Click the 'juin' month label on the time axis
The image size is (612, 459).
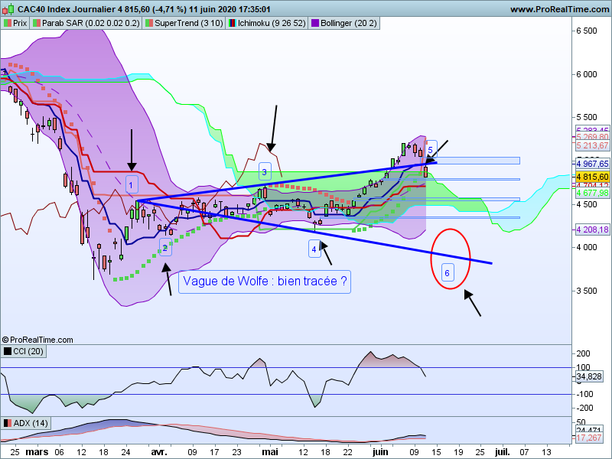tap(380, 452)
